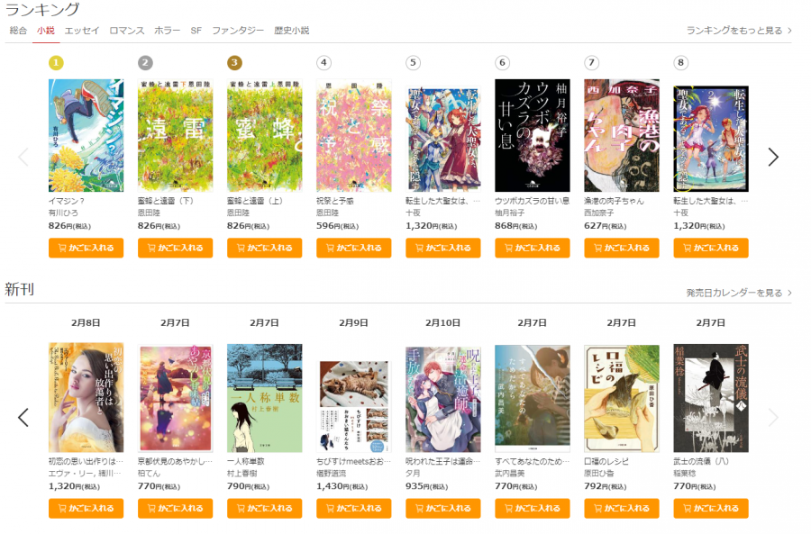
Task: Add ウツボカズラの甘い息 to cart
Action: [533, 248]
